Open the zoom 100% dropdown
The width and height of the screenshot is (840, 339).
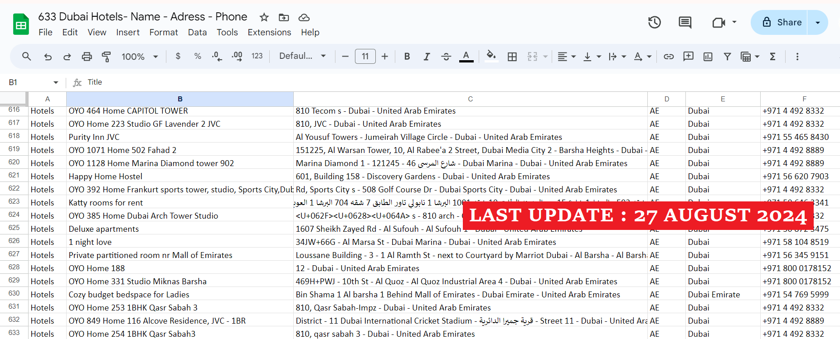click(x=140, y=57)
